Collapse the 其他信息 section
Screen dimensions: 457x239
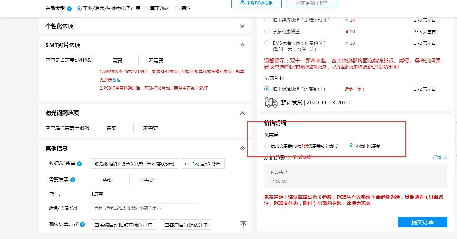coord(242,148)
